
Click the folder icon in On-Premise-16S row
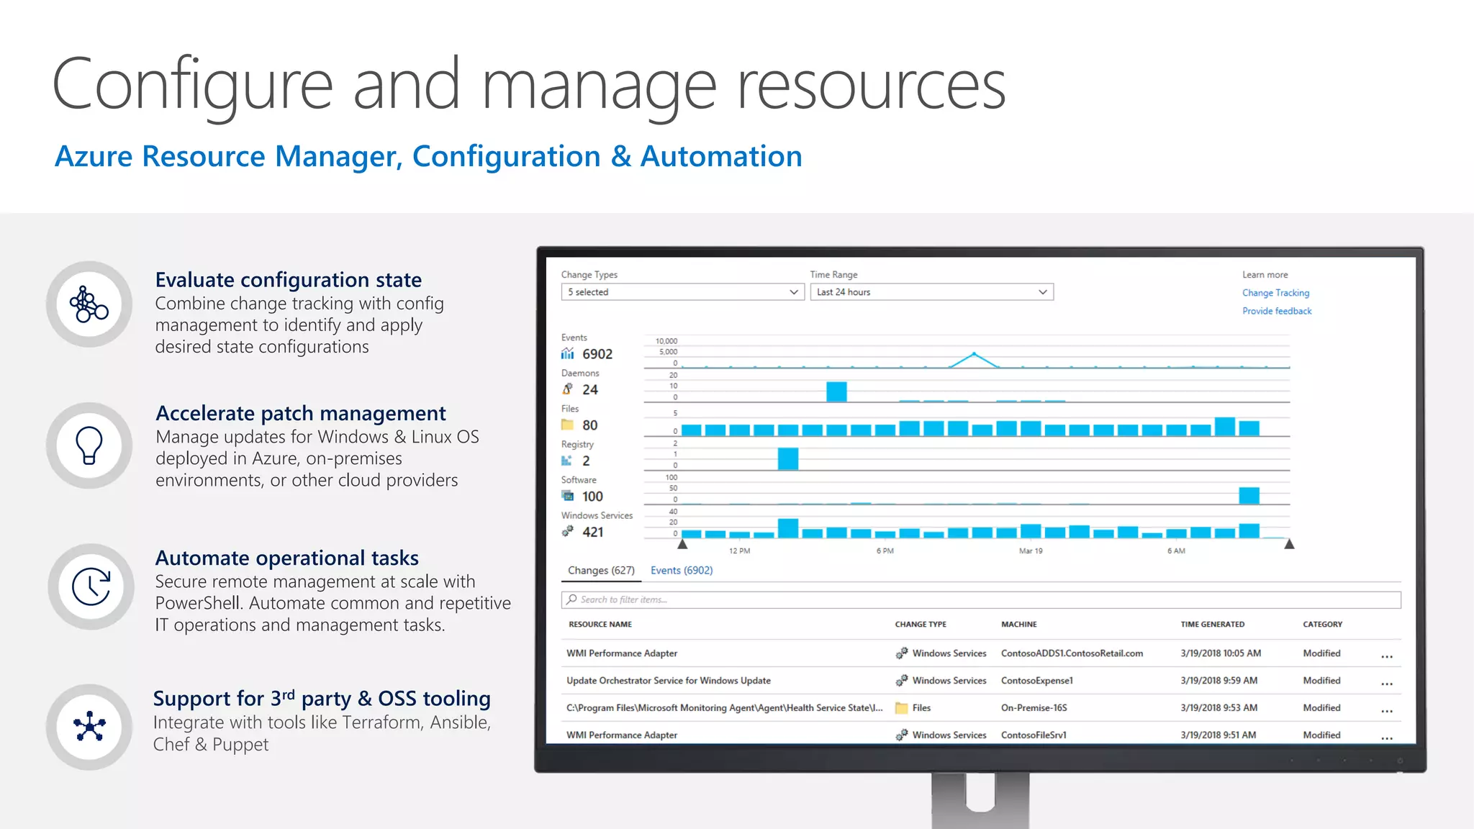coord(901,708)
